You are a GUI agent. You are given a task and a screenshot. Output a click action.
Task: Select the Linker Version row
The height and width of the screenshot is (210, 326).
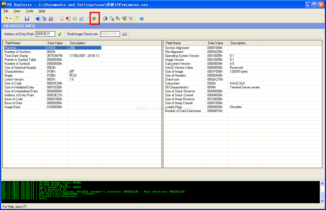[52, 79]
